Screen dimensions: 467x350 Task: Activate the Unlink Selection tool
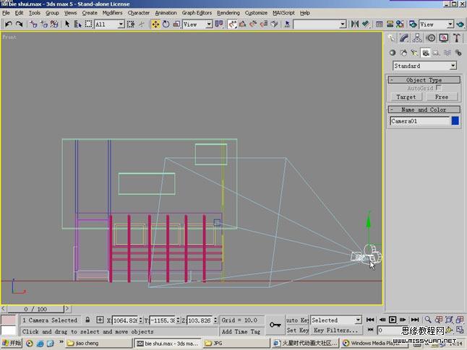(x=44, y=24)
